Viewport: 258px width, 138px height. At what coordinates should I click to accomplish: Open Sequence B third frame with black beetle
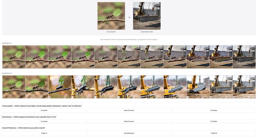[60, 87]
